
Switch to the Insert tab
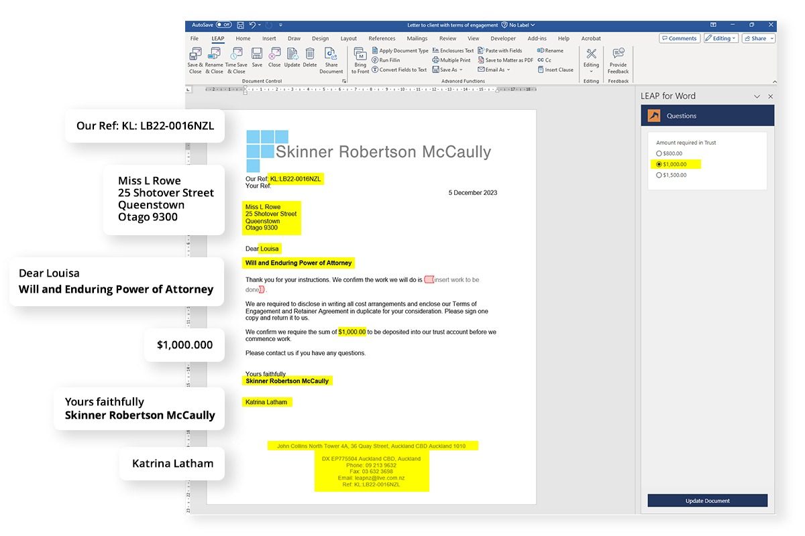click(x=269, y=38)
